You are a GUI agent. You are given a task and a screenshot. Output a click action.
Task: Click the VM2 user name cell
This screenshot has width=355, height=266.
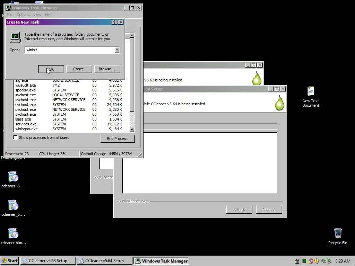(56, 85)
